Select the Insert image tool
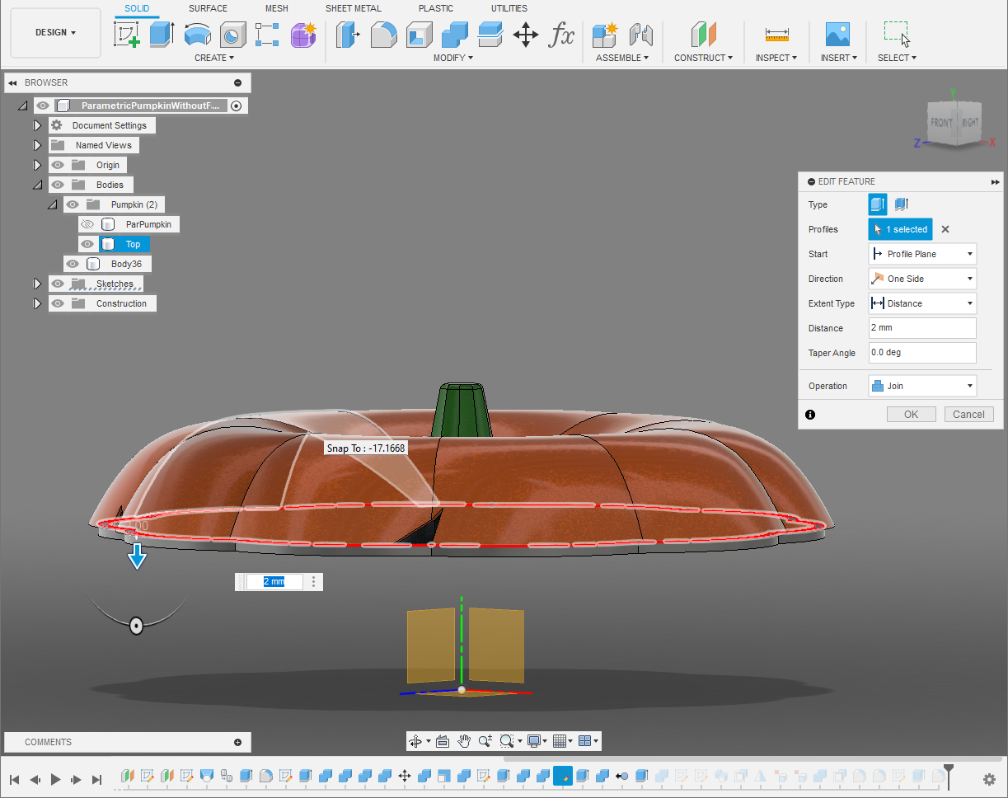1008x798 pixels. 837,35
